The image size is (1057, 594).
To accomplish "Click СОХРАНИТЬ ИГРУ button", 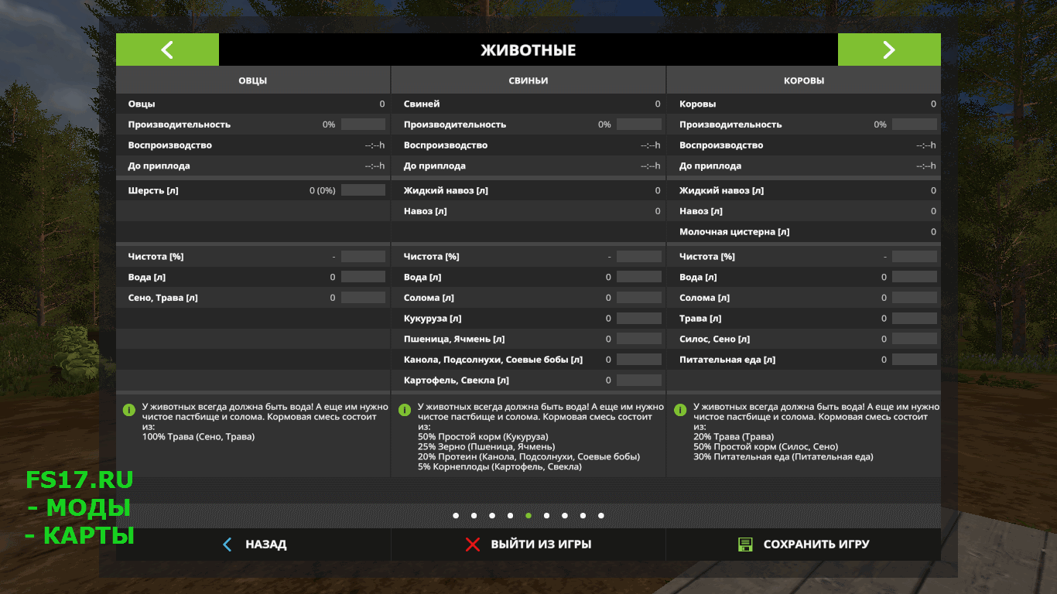I will [x=803, y=544].
